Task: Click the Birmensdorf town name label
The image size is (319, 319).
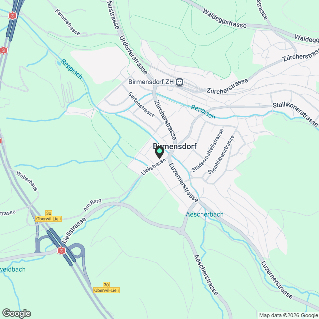Action: click(175, 146)
